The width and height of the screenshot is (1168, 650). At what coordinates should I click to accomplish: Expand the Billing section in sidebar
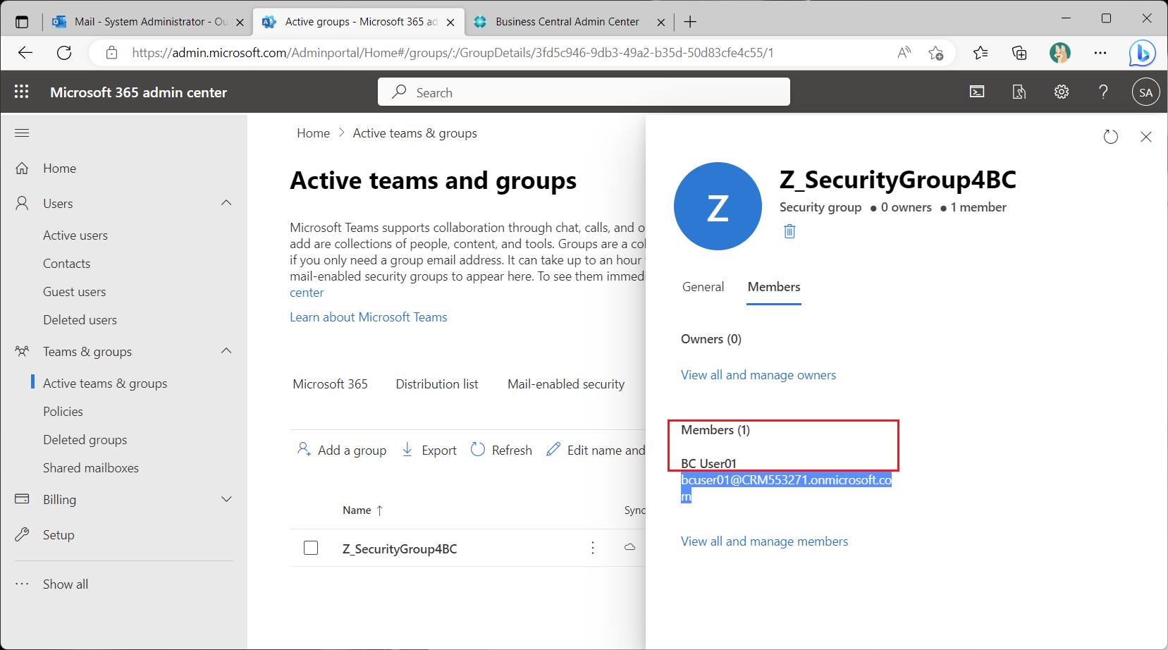pos(226,499)
